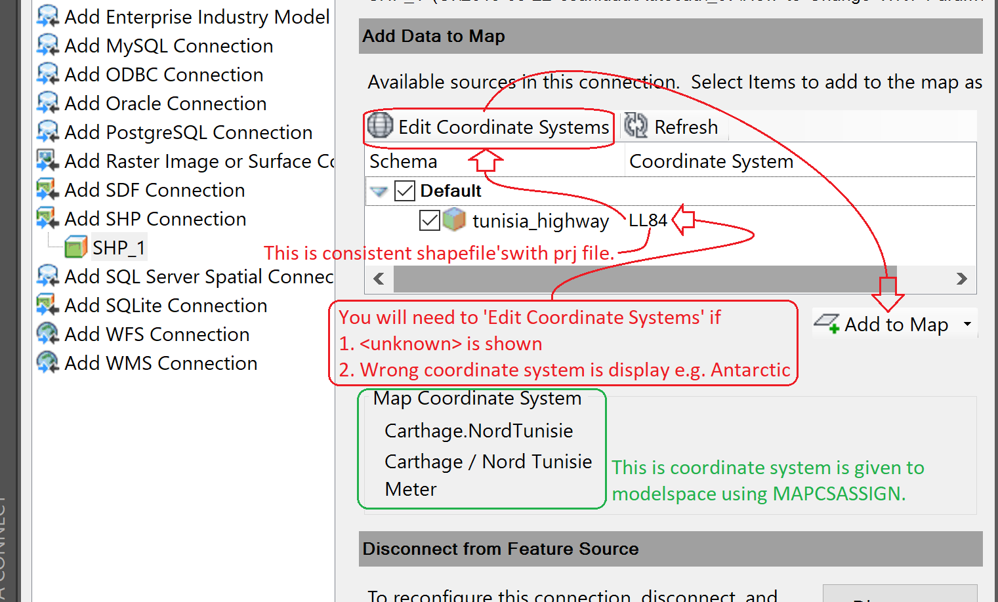Click the Refresh button
Viewport: 998px width, 602px height.
click(673, 126)
